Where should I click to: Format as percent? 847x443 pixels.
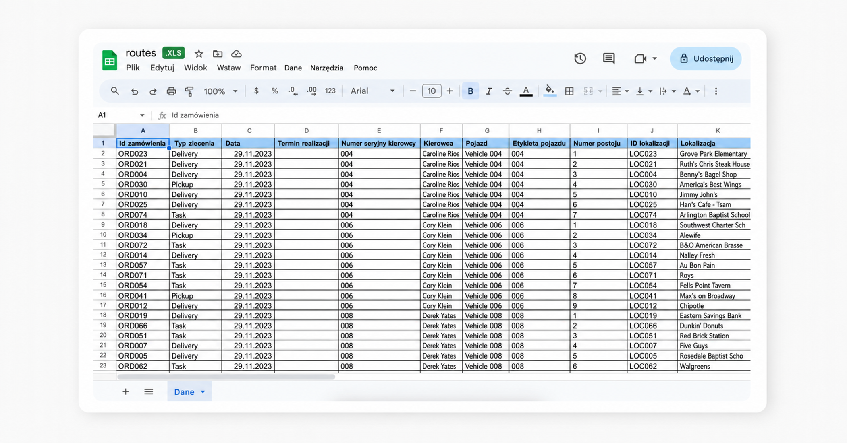pos(275,91)
